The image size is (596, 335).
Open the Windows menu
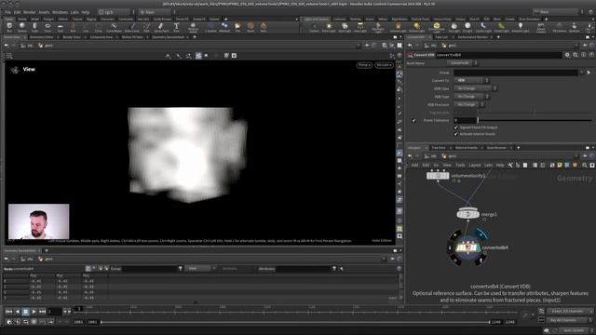pos(60,12)
